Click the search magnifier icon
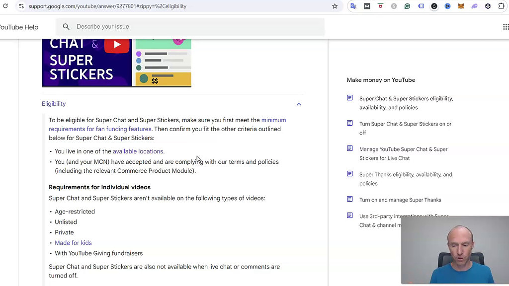 coord(66,27)
